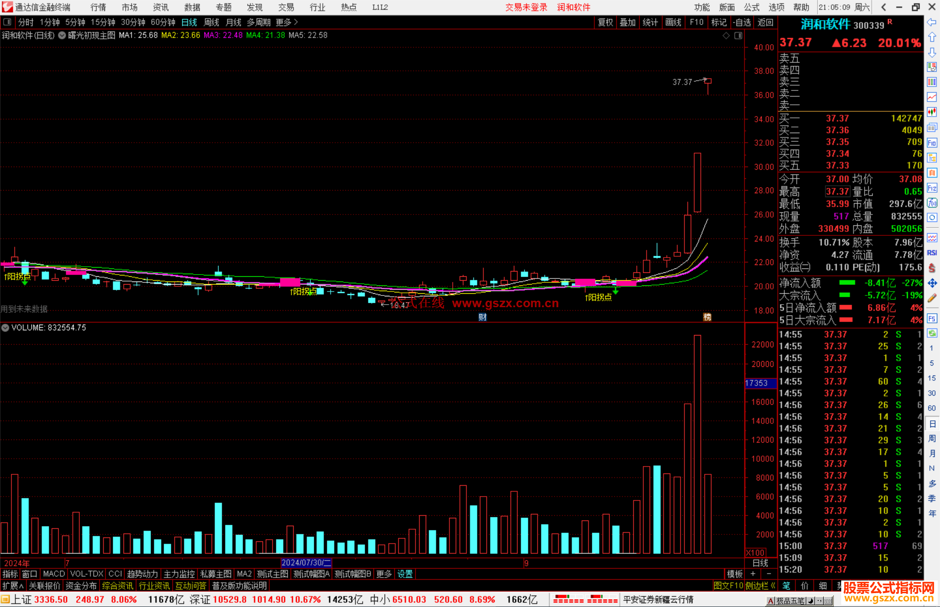Click the F12 icon in right sidebar
940x607 pixels.
[x=932, y=188]
